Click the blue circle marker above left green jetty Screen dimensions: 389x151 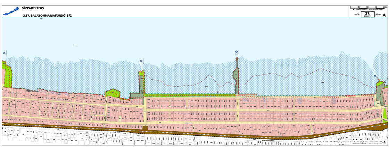[x=141, y=61]
